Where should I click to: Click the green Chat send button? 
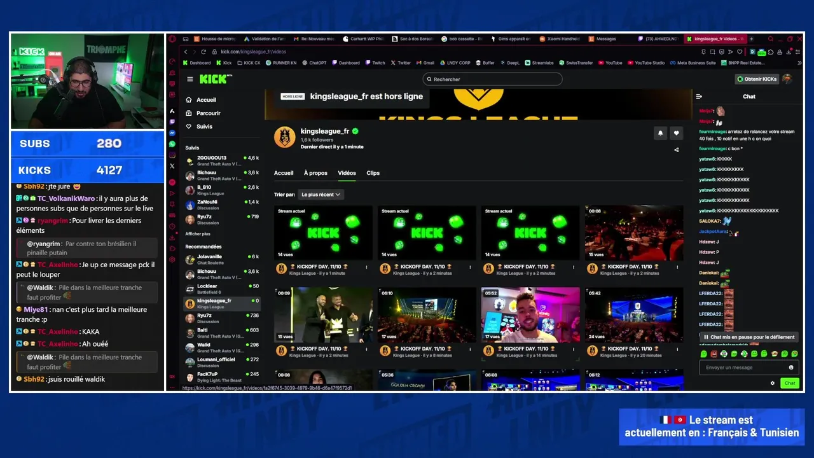[x=790, y=383]
